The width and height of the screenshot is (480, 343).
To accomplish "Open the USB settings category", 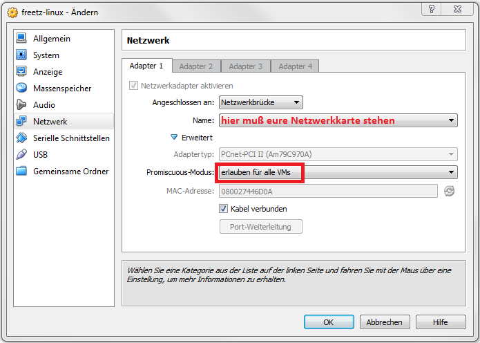I will coord(40,155).
